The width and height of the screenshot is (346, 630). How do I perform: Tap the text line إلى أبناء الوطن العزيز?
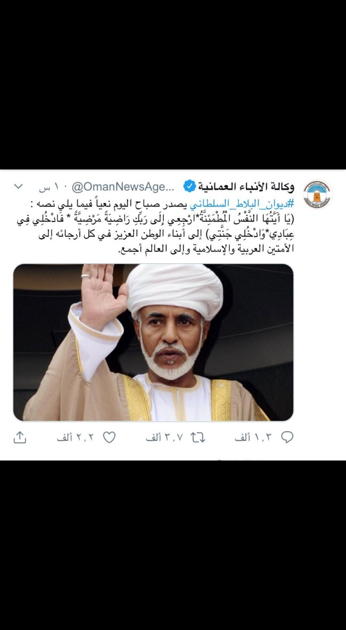(166, 235)
